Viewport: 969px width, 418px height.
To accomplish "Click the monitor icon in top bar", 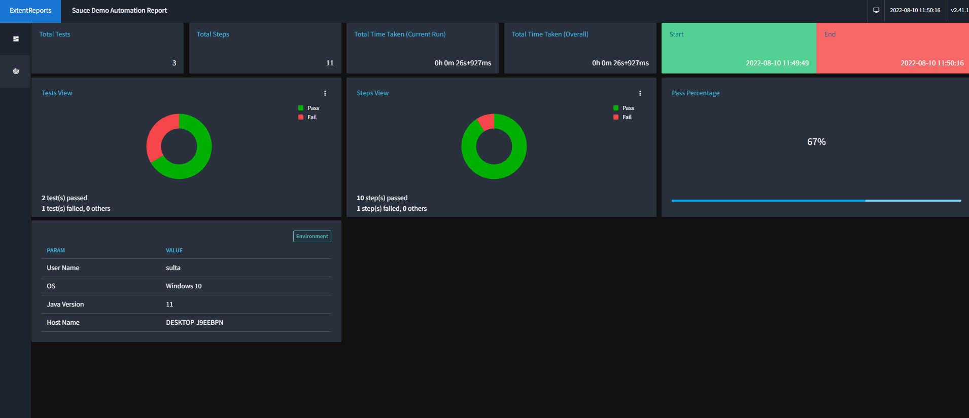I will tap(876, 10).
